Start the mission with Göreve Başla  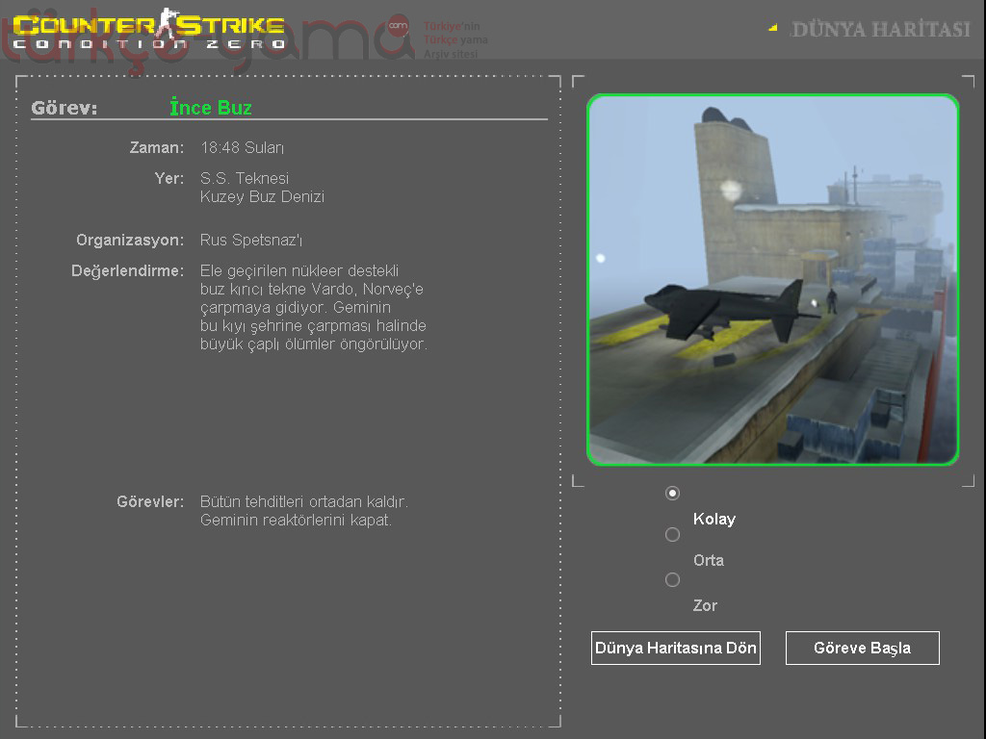coord(862,648)
